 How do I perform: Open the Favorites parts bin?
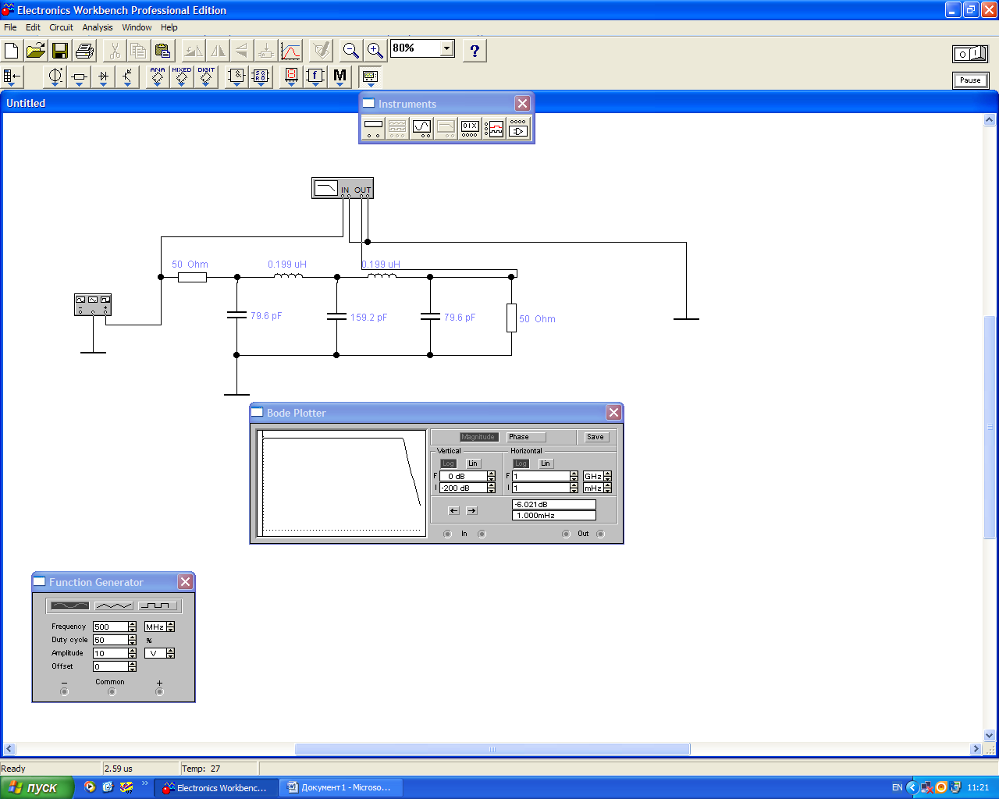(12, 76)
